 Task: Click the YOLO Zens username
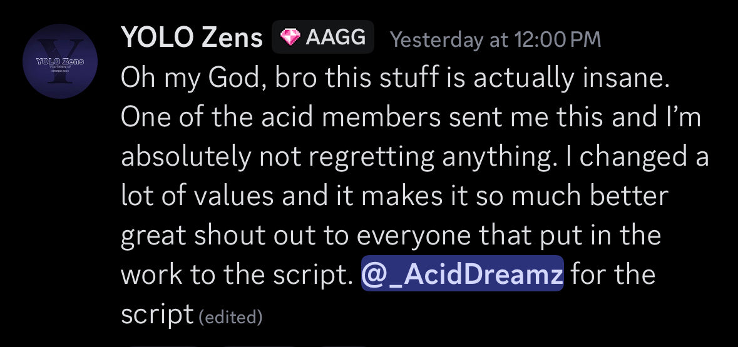click(192, 38)
